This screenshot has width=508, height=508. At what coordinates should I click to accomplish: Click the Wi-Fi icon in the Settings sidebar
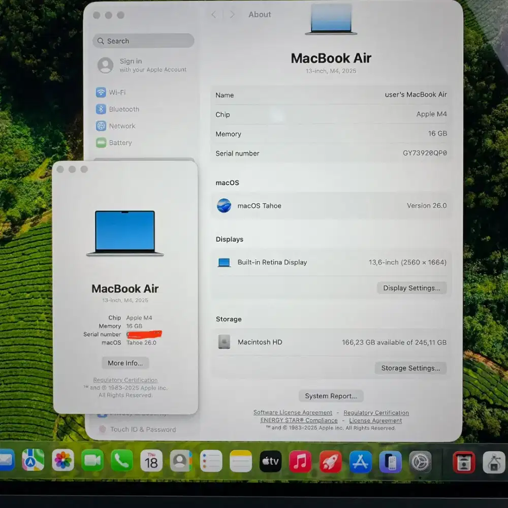pos(101,92)
